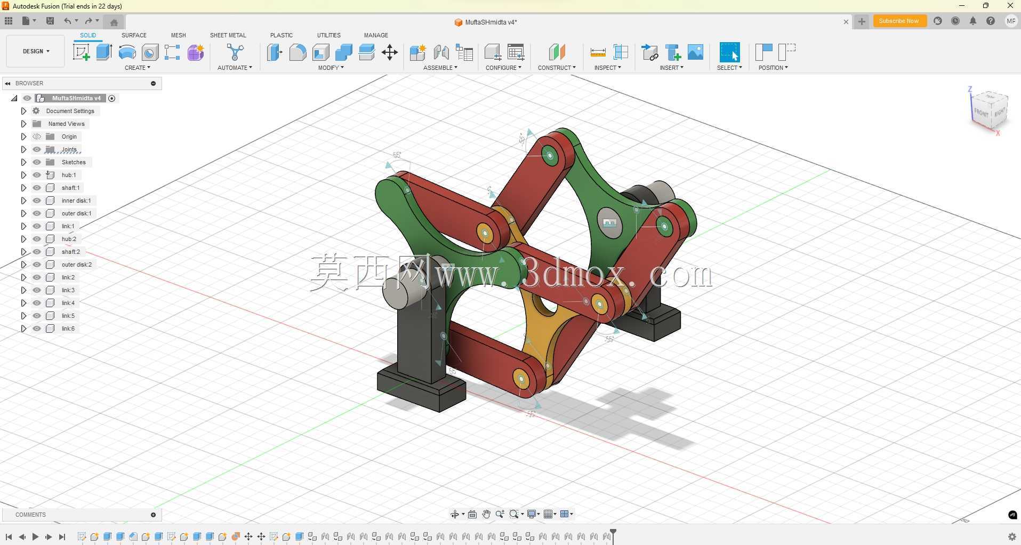The width and height of the screenshot is (1021, 545).
Task: Toggle visibility of hub:1
Action: pyautogui.click(x=37, y=175)
